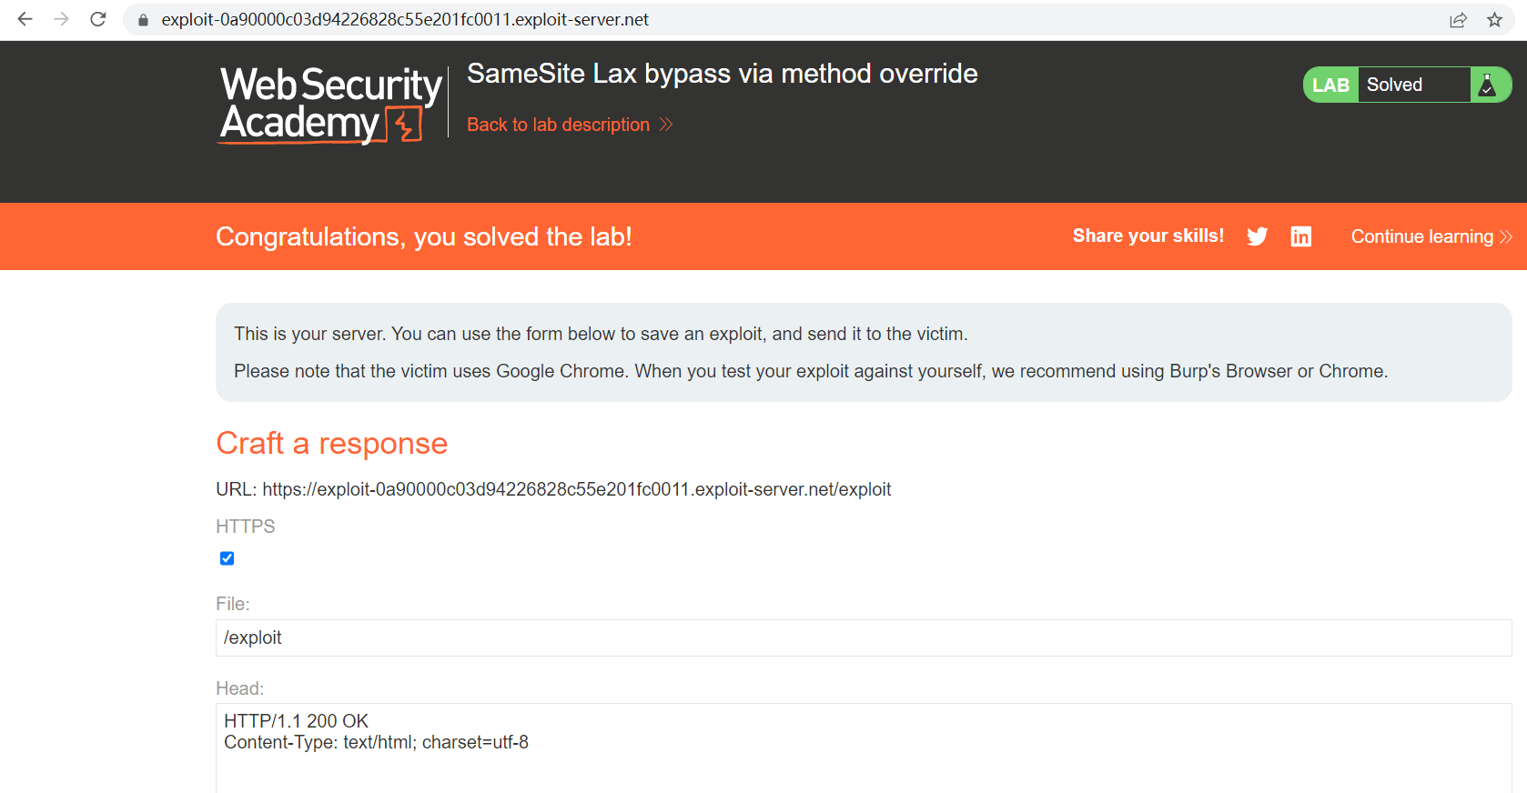Click the Back to lab description link
The width and height of the screenshot is (1527, 793).
[558, 125]
